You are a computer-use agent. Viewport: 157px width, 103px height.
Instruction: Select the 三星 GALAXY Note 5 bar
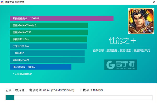point(49,25)
